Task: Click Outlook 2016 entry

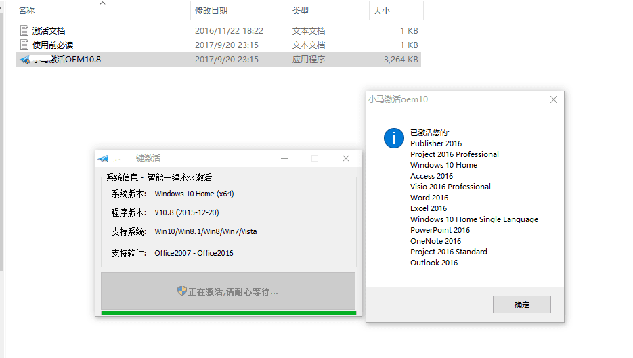Action: point(434,263)
